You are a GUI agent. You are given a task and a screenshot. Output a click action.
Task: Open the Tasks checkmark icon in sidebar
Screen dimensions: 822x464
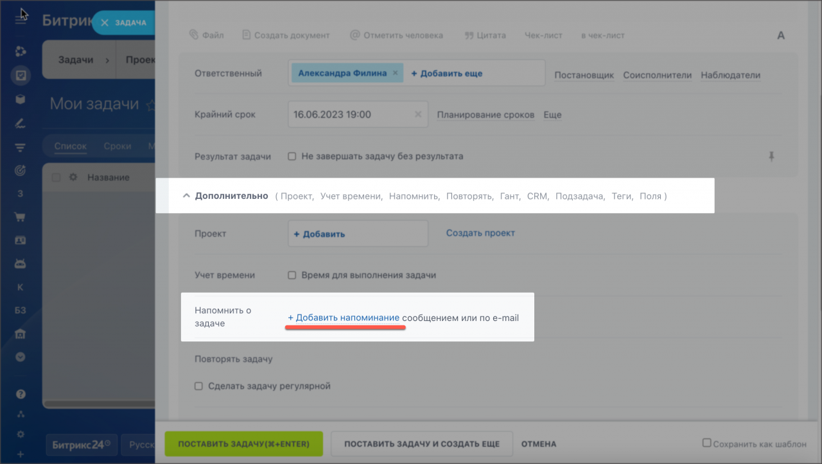pos(21,75)
